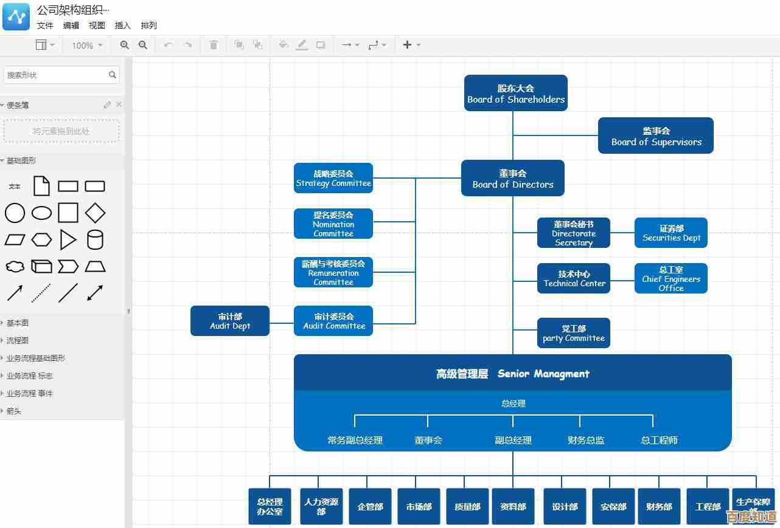Pick the cloud shape from basic shapes

coord(15,267)
